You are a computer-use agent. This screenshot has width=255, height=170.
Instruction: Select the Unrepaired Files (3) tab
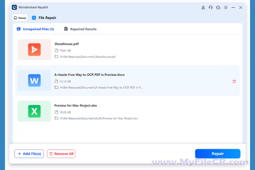click(35, 29)
